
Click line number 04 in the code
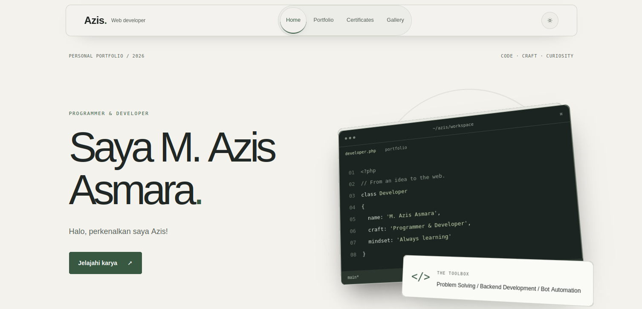click(x=352, y=208)
